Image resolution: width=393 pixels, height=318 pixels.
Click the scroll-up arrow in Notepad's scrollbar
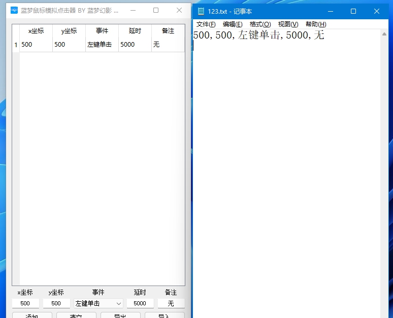click(x=384, y=34)
